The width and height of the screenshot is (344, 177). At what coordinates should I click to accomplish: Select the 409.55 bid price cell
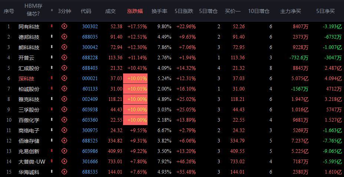pyautogui.click(x=237, y=151)
